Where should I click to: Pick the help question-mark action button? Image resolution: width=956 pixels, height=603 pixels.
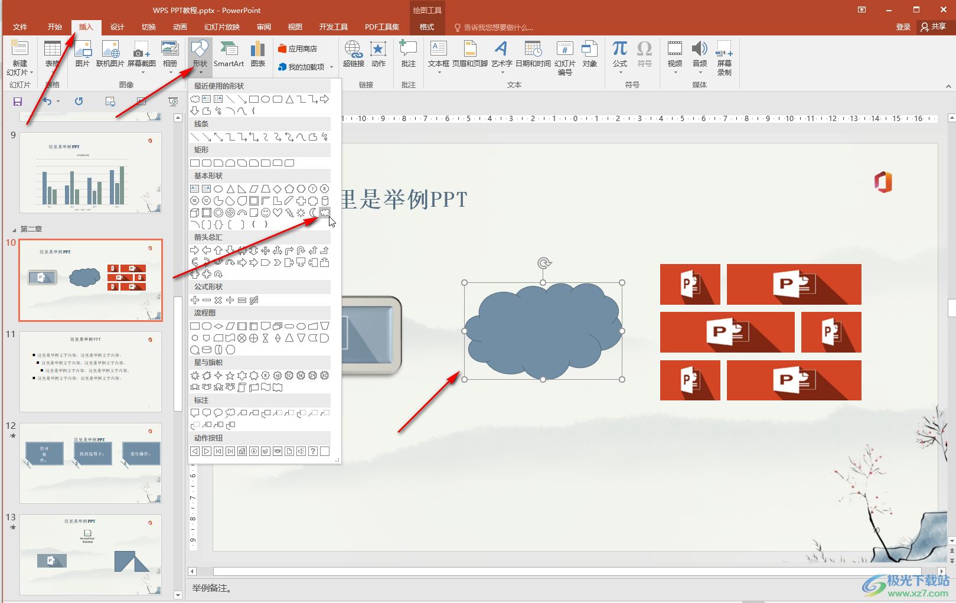point(313,451)
